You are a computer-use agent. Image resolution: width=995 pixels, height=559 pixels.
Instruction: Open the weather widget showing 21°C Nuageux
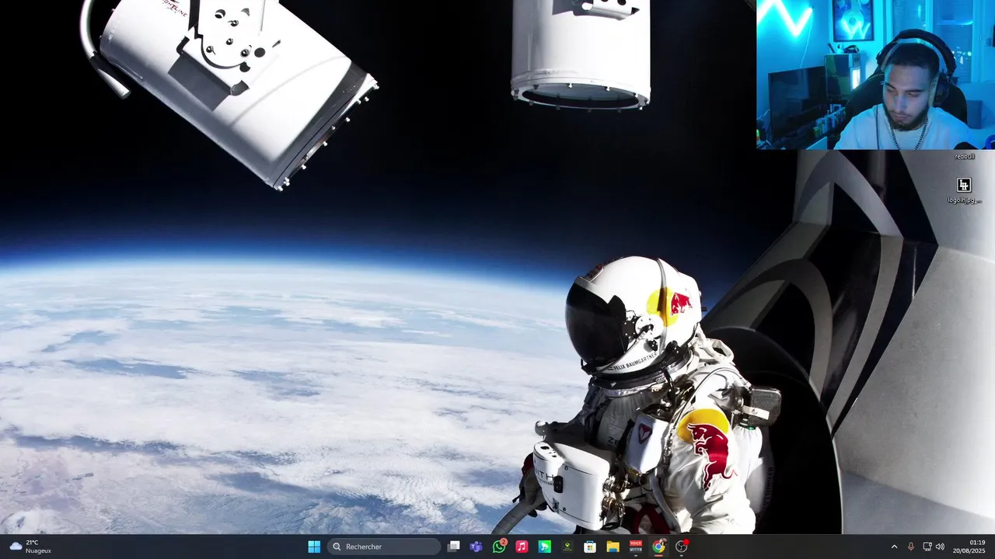point(30,547)
